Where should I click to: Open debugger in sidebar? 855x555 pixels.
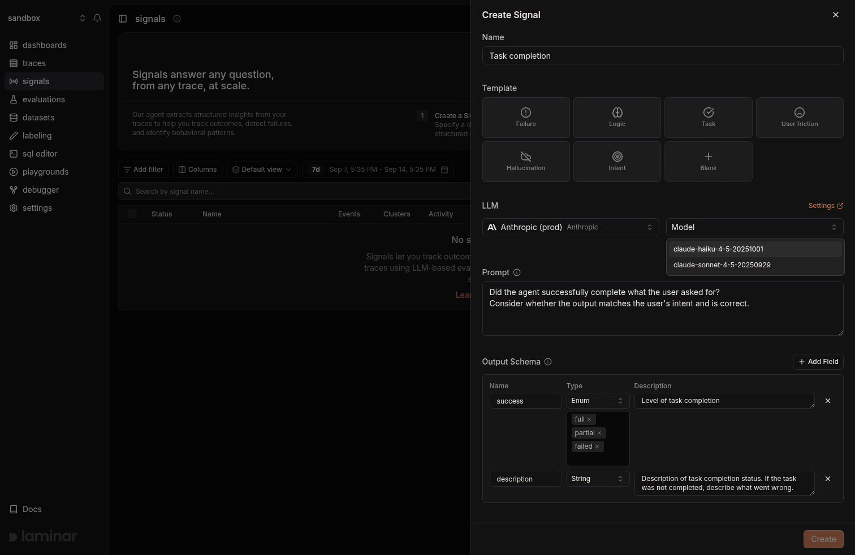point(54,190)
